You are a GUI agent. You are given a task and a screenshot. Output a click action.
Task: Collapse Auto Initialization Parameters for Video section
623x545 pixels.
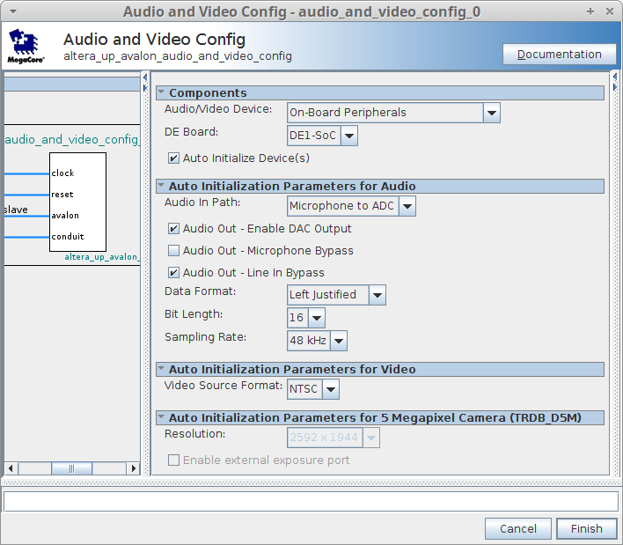coord(162,370)
